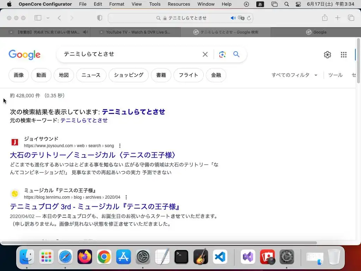Open the Apple menu
This screenshot has height=271, width=361.
pos(9,4)
